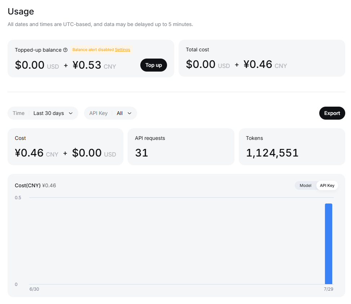This screenshot has width=351, height=304.
Task: Click the Last 30 days chevron arrow
Action: (x=71, y=113)
